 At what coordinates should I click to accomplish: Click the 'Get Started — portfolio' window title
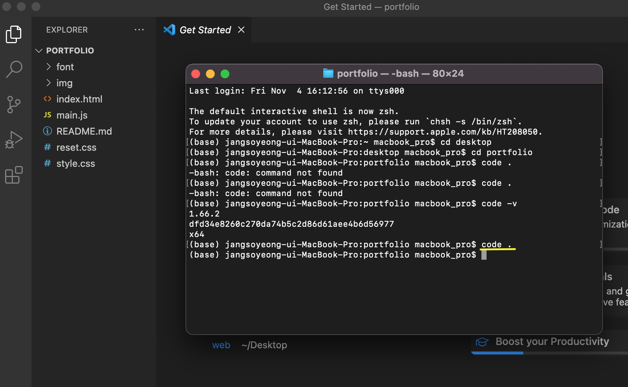point(372,7)
